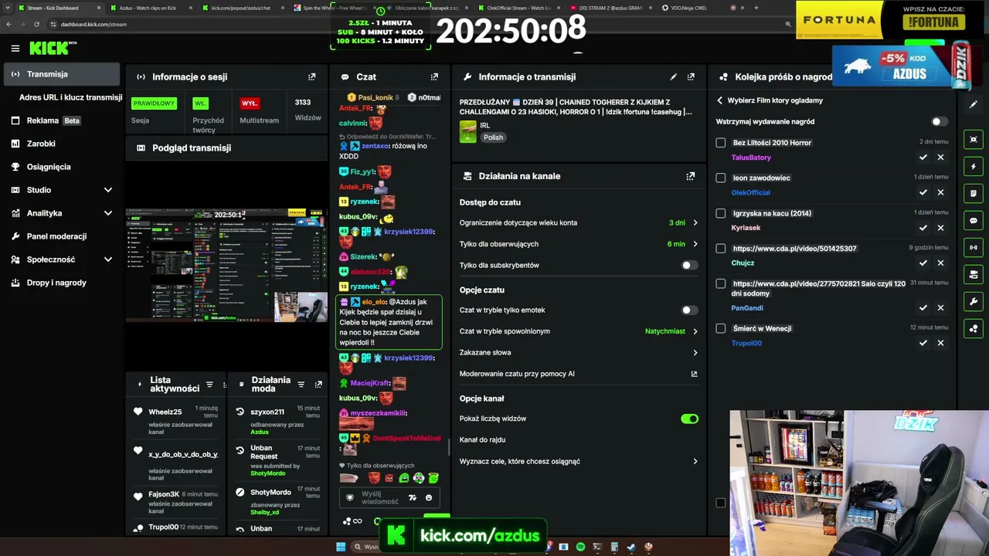Edit stream info with the pencil icon
Screen dimensions: 989x556
click(674, 77)
